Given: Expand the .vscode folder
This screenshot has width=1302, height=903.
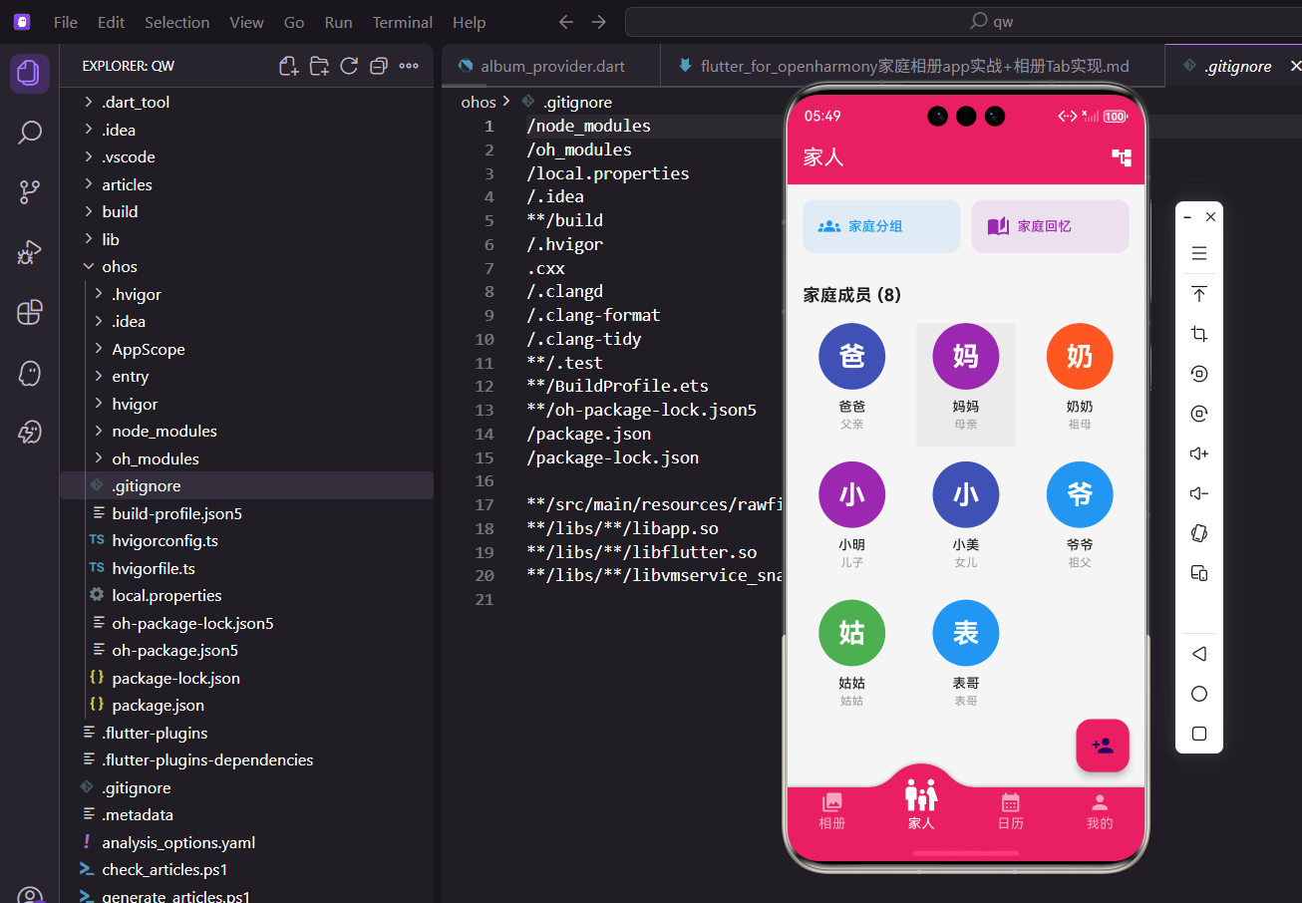Looking at the screenshot, I should click(246, 156).
